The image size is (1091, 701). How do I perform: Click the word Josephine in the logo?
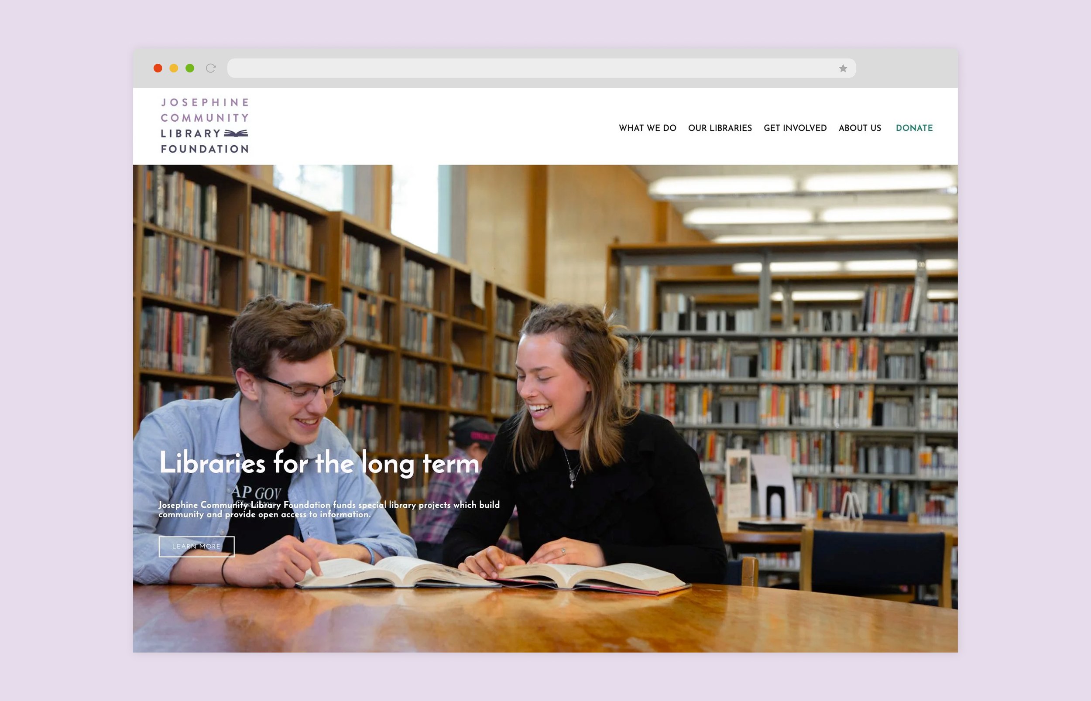point(205,103)
